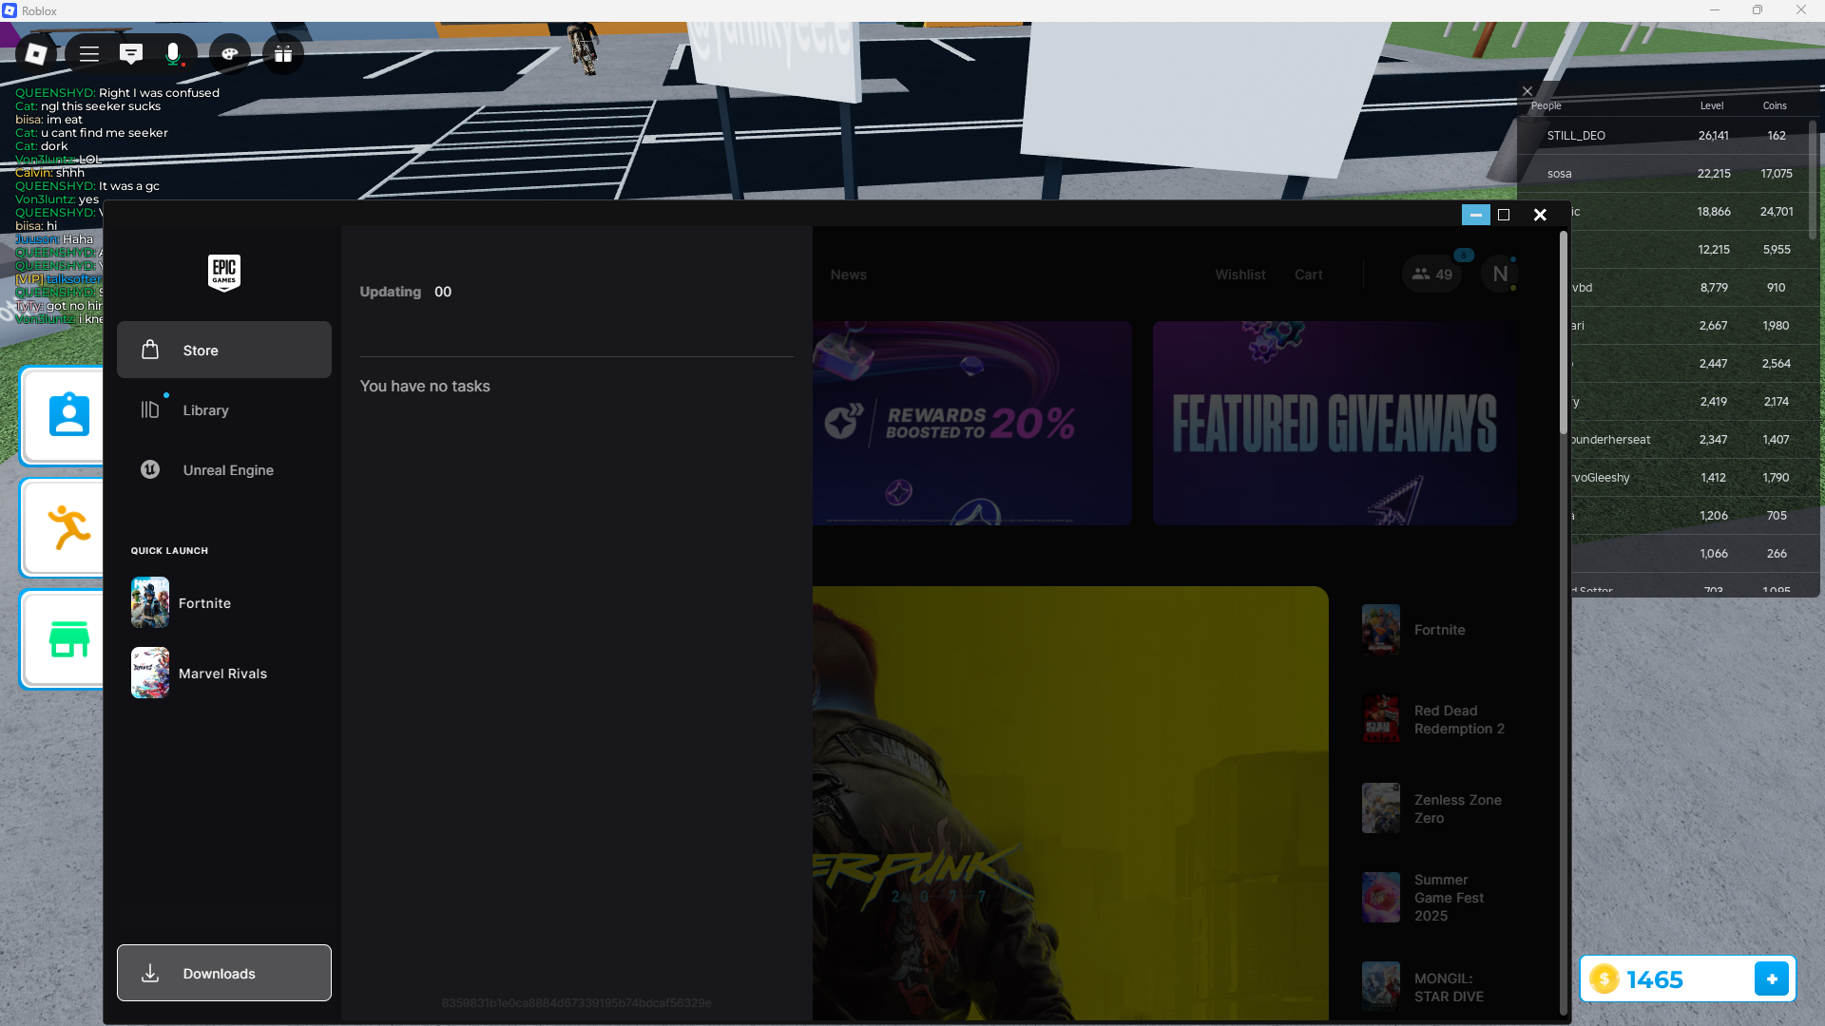Open the Store section in Epic sidebar
1825x1026 pixels.
tap(224, 350)
